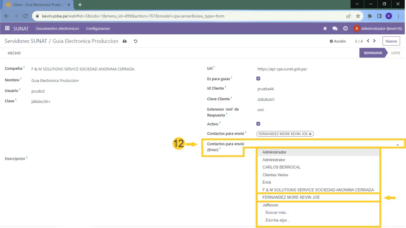View site information lock icon

(37, 16)
